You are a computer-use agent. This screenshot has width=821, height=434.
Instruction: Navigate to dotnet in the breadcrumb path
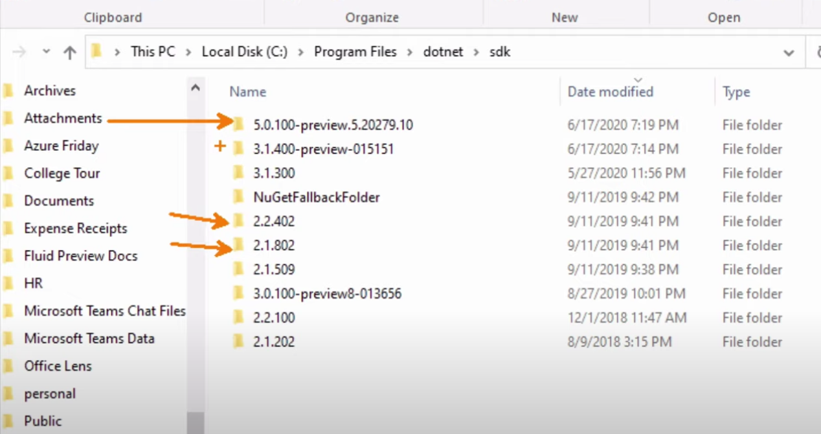coord(443,51)
